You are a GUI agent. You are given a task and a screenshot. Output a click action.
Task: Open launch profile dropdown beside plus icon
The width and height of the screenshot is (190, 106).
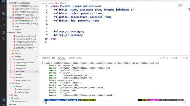click(x=170, y=58)
